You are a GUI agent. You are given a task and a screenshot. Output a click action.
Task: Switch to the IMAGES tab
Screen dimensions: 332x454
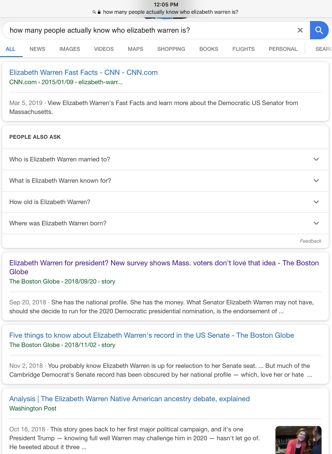pos(70,49)
